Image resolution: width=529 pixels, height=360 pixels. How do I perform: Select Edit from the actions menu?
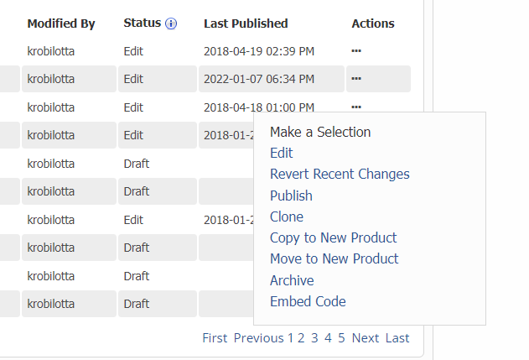(282, 153)
